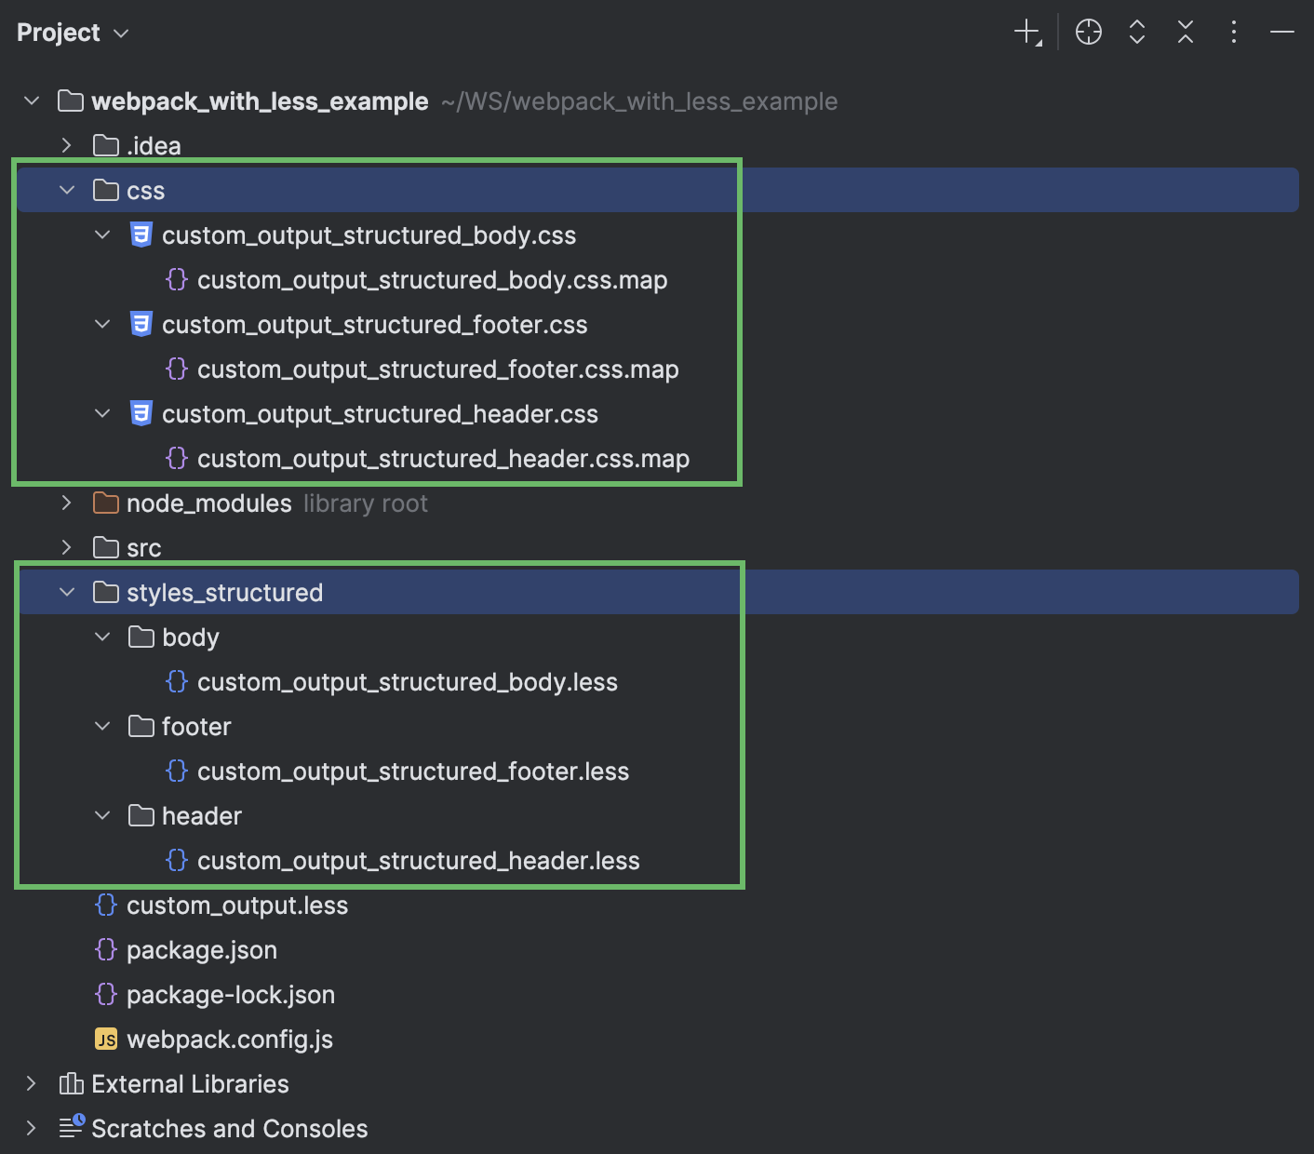Select the custom_output.less file

[237, 905]
